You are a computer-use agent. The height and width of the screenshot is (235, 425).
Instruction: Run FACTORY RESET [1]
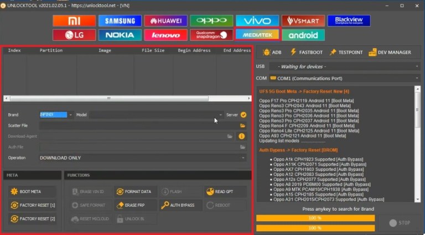(32, 205)
